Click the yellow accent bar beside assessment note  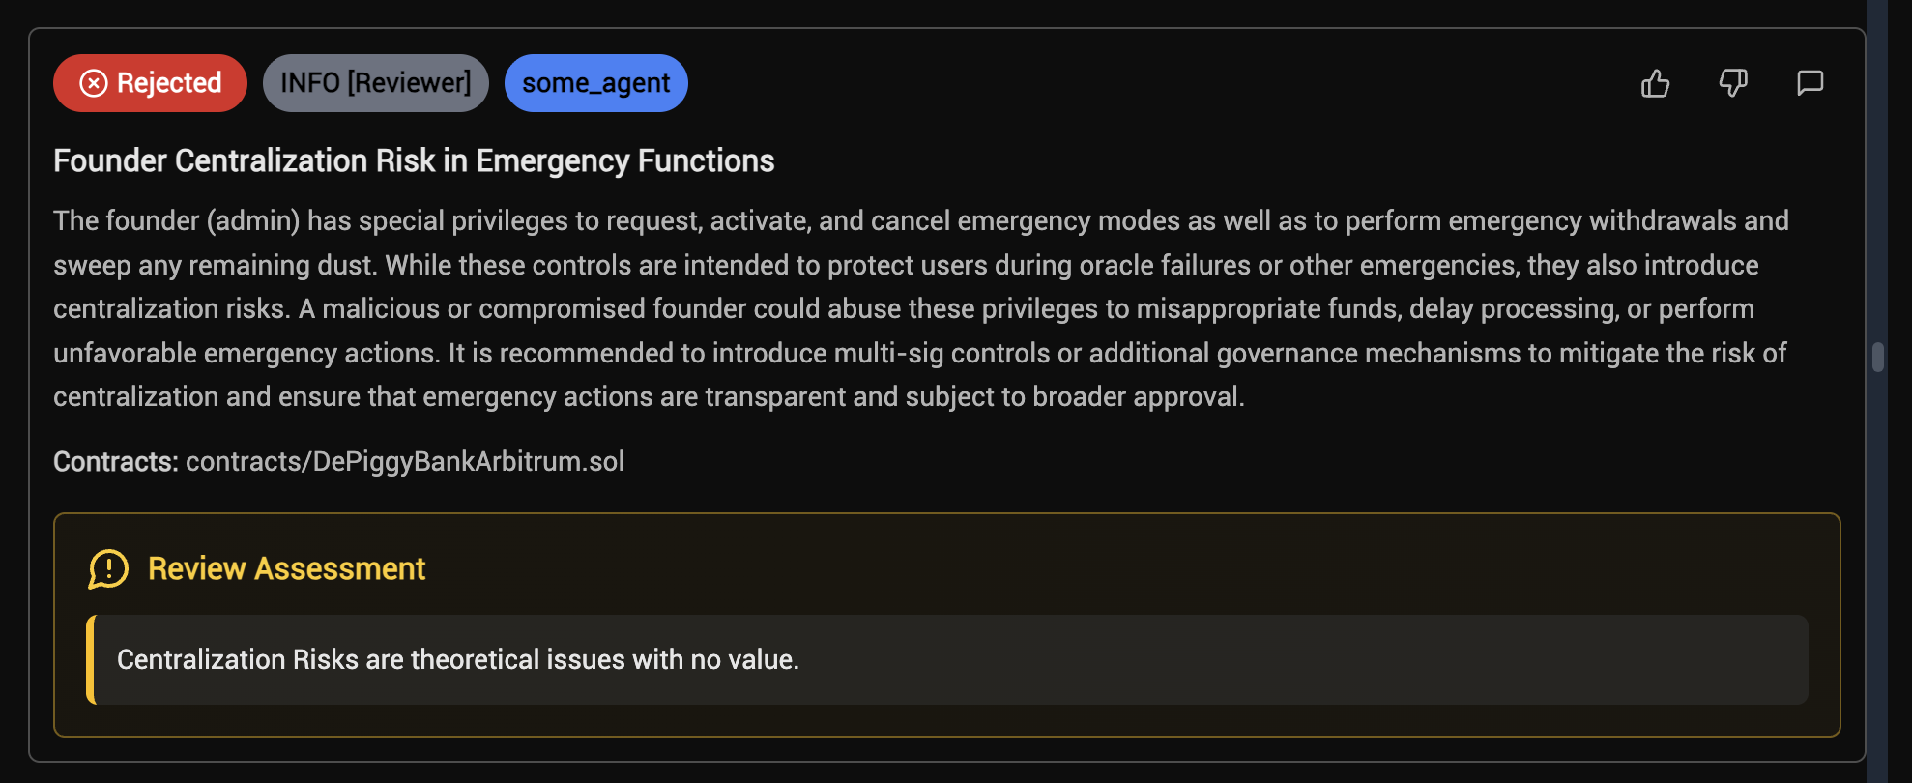pos(91,660)
